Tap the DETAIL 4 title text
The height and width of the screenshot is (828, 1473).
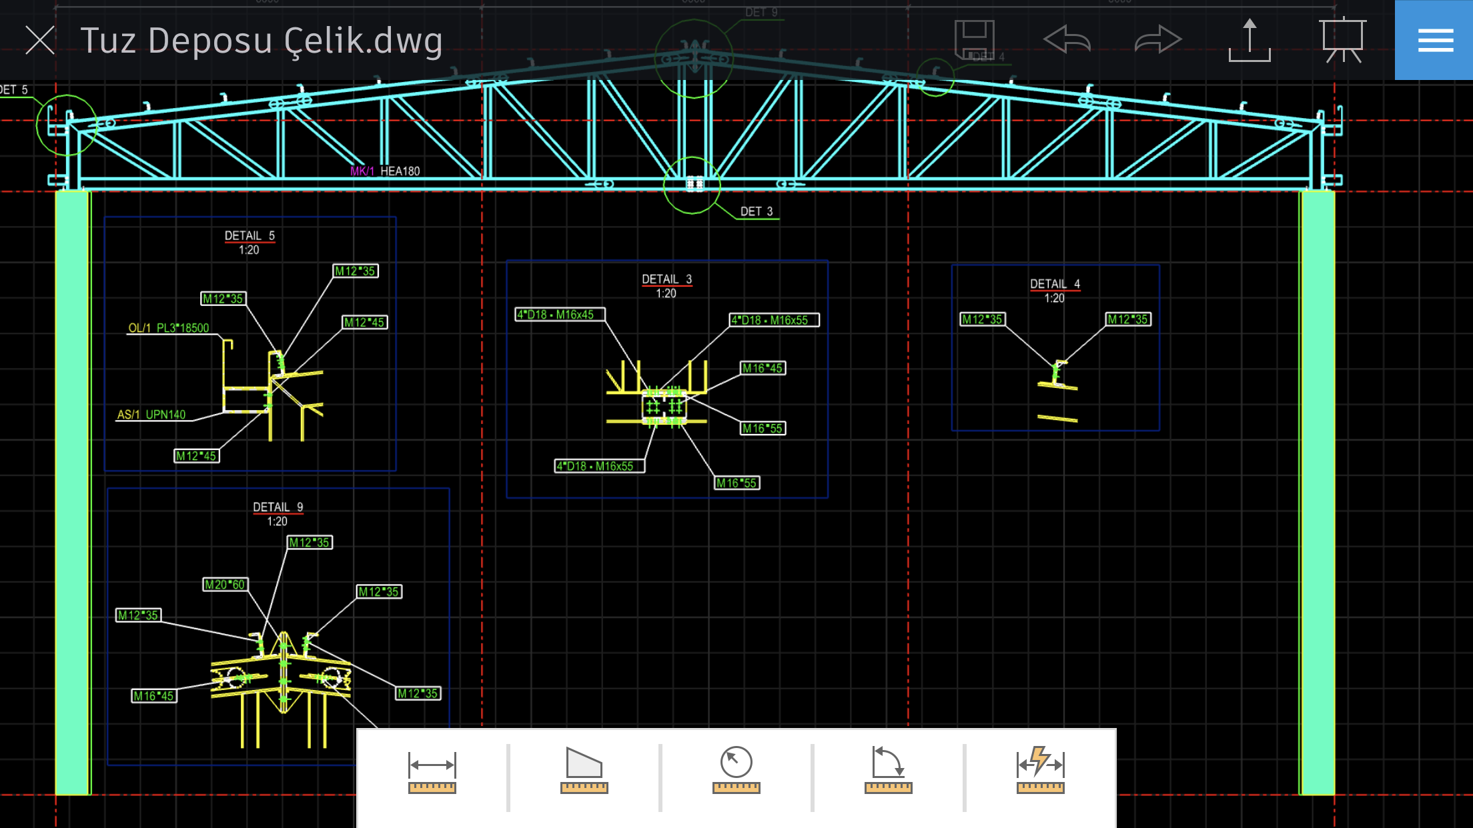(1055, 284)
